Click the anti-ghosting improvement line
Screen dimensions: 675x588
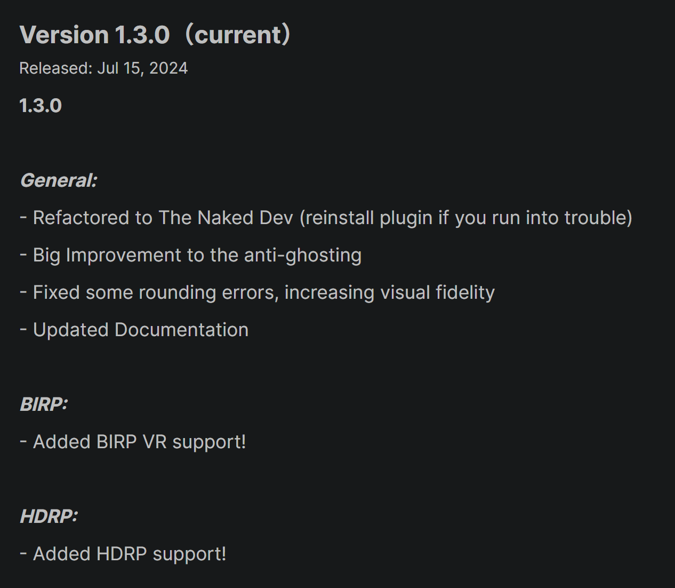(190, 255)
